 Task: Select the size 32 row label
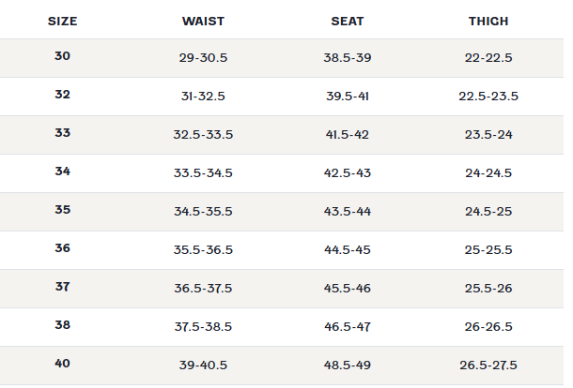coord(63,95)
